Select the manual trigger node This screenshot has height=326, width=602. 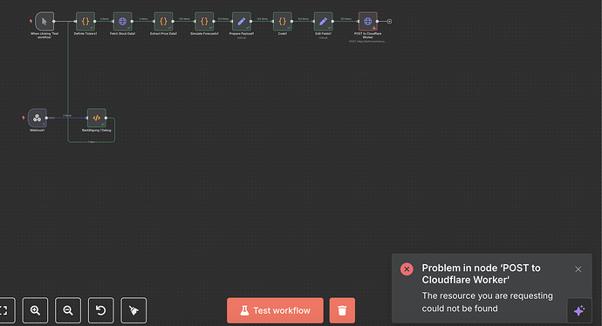click(x=44, y=22)
